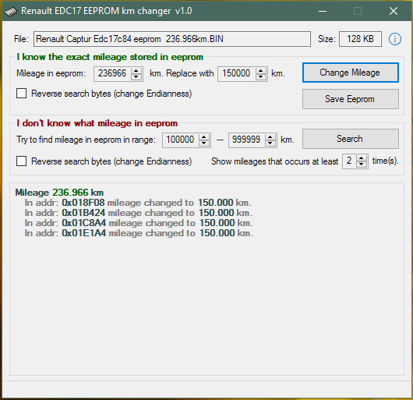
Task: Click the Mileage in eeprom field 236966
Action: click(x=112, y=73)
